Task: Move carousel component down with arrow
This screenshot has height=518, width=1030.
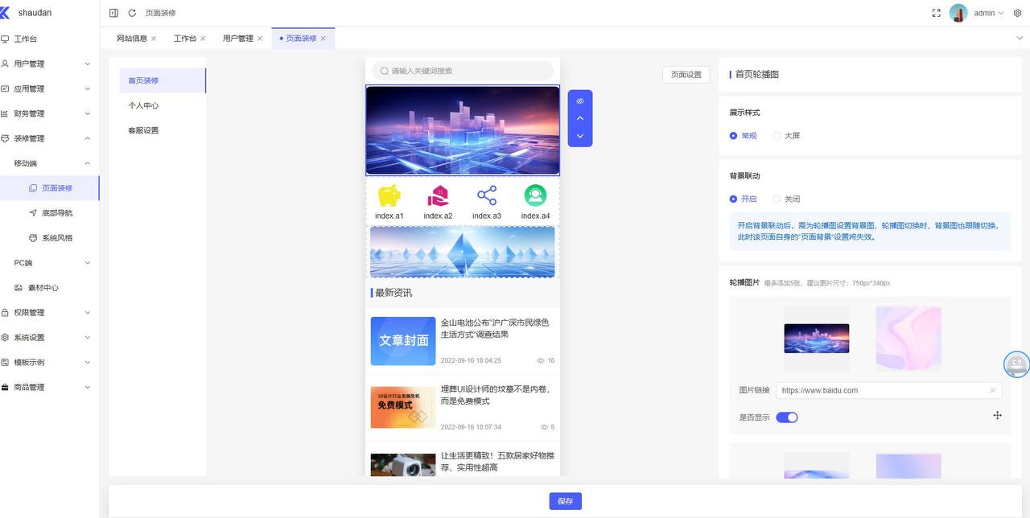Action: click(579, 136)
